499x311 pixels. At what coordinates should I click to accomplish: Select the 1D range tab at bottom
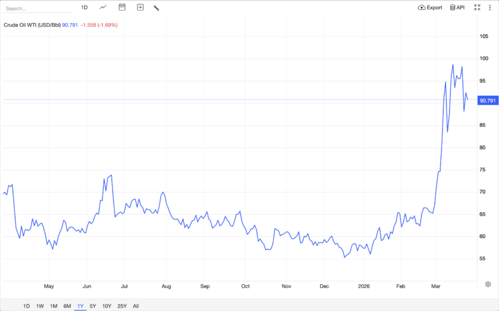coord(26,306)
